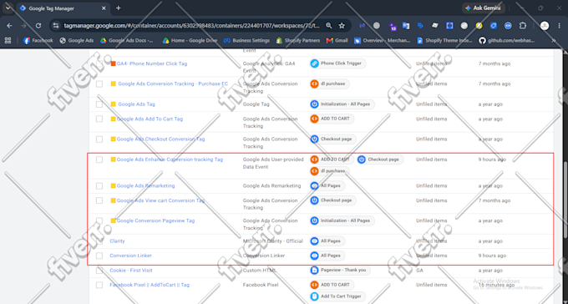The image size is (568, 304).
Task: Open Initialization - All Pages trigger for Google Ads Tag
Action: [x=342, y=104]
